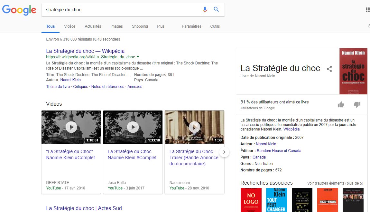370x212 pixels.
Task: Click the Google logo
Action: (19, 10)
